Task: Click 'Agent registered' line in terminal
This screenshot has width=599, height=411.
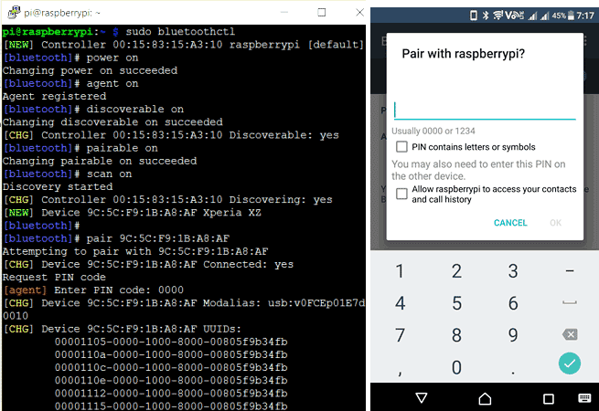Action: click(55, 97)
